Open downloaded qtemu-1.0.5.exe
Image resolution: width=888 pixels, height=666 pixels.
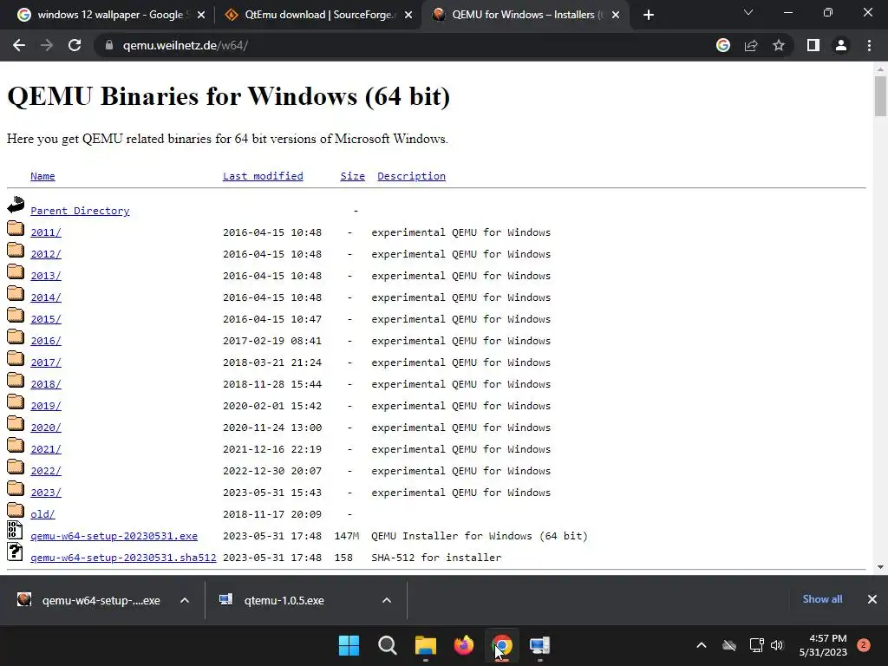(271, 600)
